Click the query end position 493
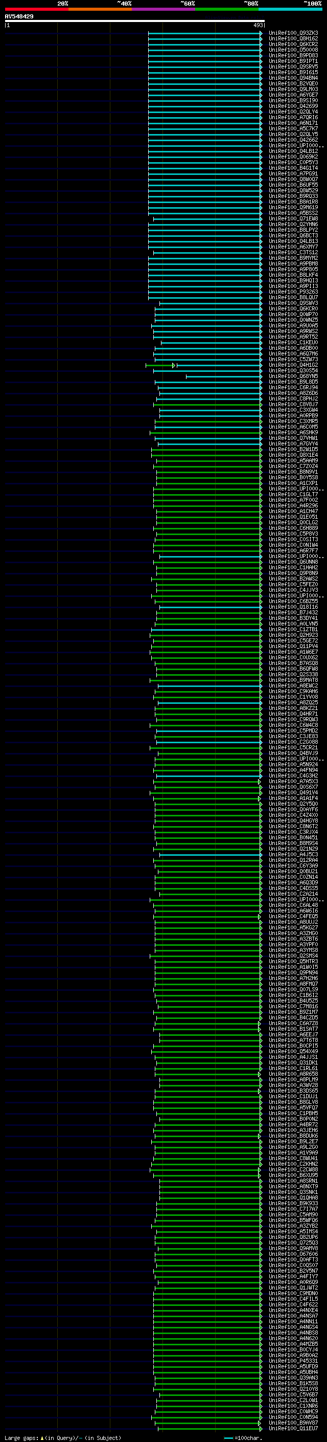Viewport: 327px width, 1442px height. (258, 25)
